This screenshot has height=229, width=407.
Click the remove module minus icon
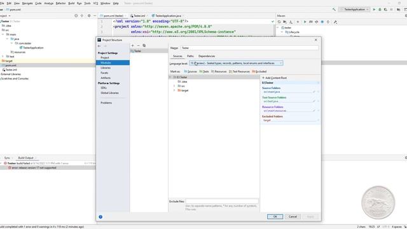click(x=139, y=46)
